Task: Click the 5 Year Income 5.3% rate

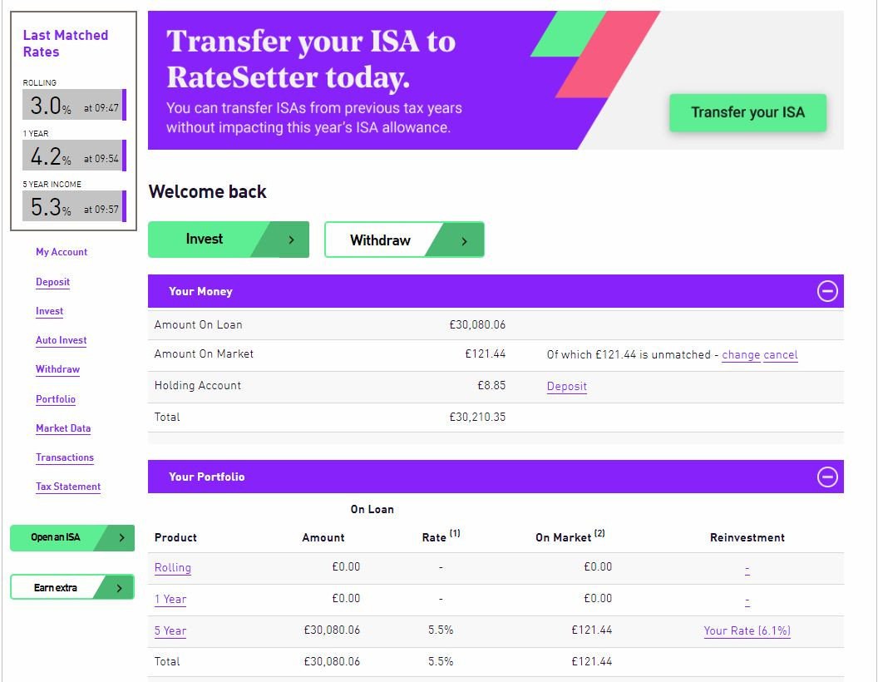Action: point(74,206)
